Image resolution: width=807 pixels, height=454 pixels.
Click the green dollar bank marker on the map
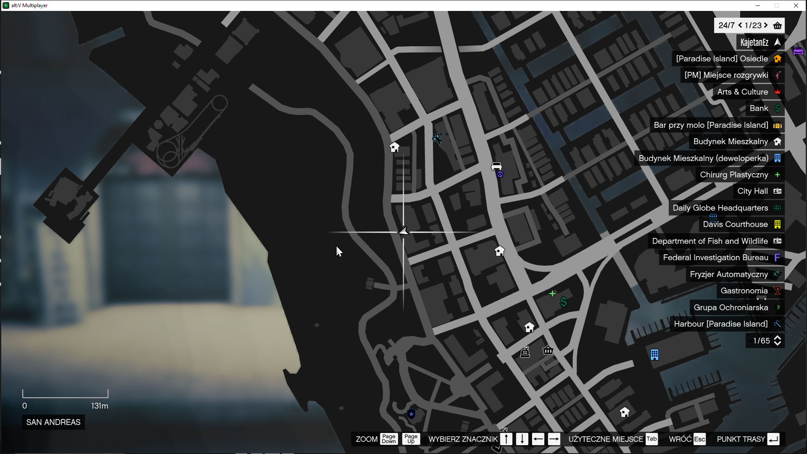point(564,301)
